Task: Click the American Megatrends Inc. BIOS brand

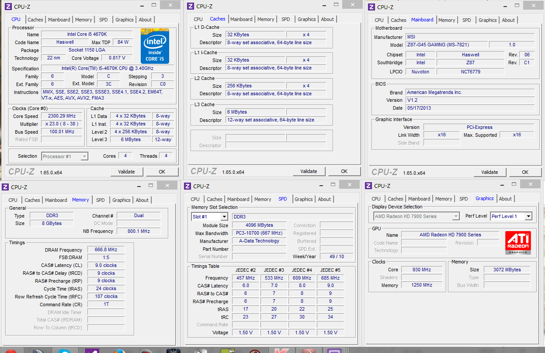Action: coord(470,93)
